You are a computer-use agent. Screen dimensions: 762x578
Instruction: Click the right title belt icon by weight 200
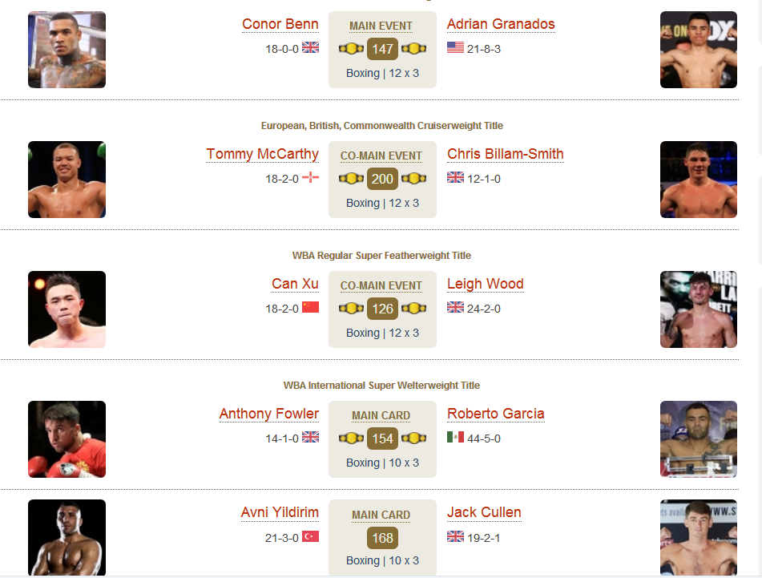414,179
